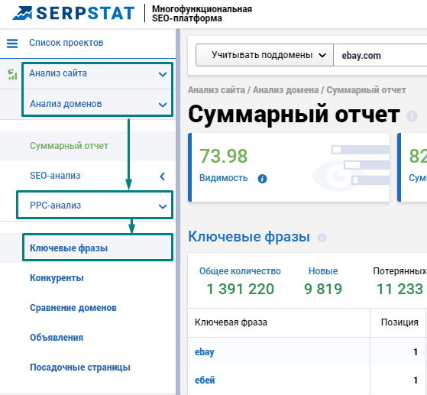Click Общее количество link
Screen dimensions: 427x395
point(240,271)
